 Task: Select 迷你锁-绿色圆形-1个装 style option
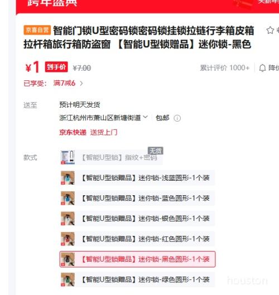[x=137, y=279]
